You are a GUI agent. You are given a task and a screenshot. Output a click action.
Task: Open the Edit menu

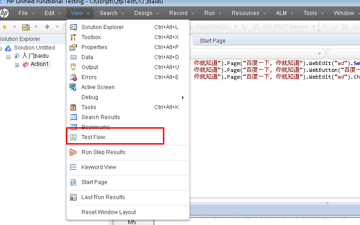coord(53,13)
